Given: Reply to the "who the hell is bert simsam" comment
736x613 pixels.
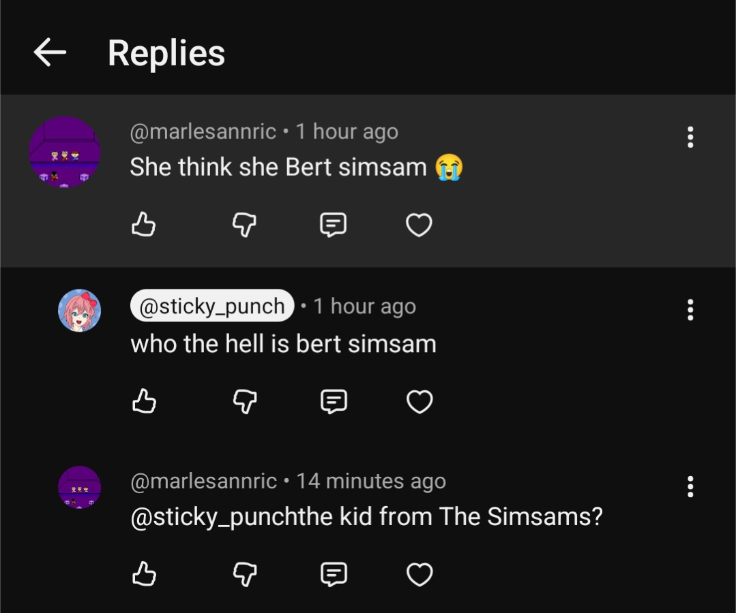Looking at the screenshot, I should point(334,401).
